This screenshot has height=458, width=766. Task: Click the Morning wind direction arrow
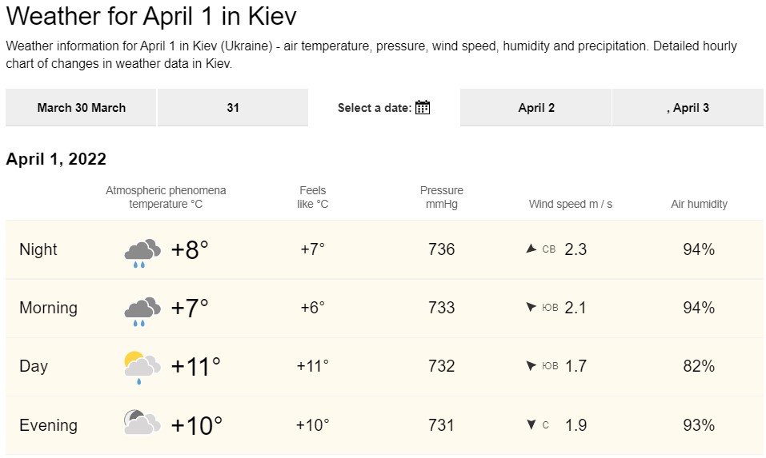[530, 308]
